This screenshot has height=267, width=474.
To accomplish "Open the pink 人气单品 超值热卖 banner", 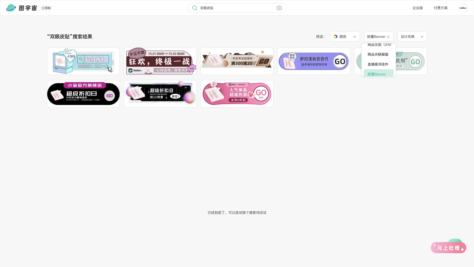I will click(x=237, y=94).
